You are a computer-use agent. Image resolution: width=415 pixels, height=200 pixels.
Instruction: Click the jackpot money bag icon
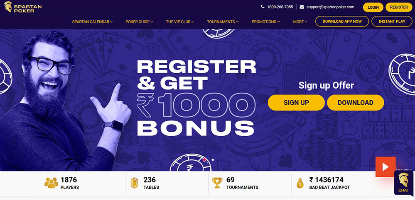300,183
